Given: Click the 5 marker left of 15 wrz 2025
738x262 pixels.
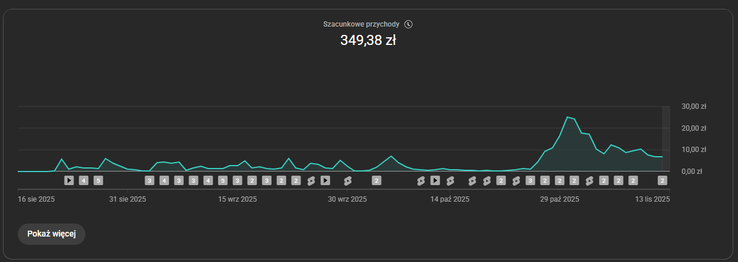Looking at the screenshot, I should (x=222, y=180).
